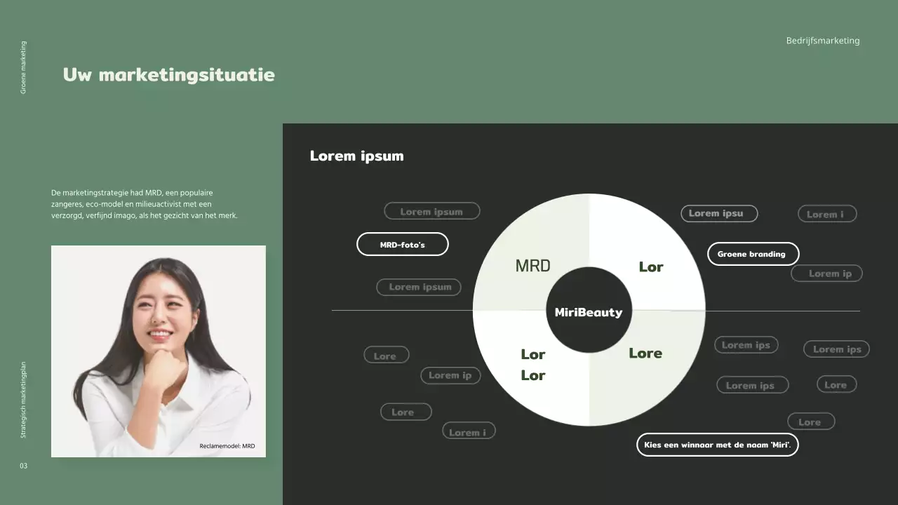Click the vertical 'Strategisch marketingplan' label
The width and height of the screenshot is (898, 505).
(23, 400)
